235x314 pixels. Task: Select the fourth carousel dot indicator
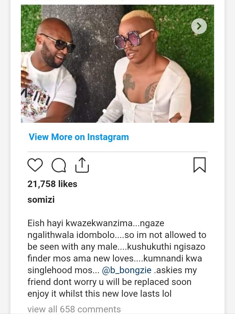pos(124,111)
